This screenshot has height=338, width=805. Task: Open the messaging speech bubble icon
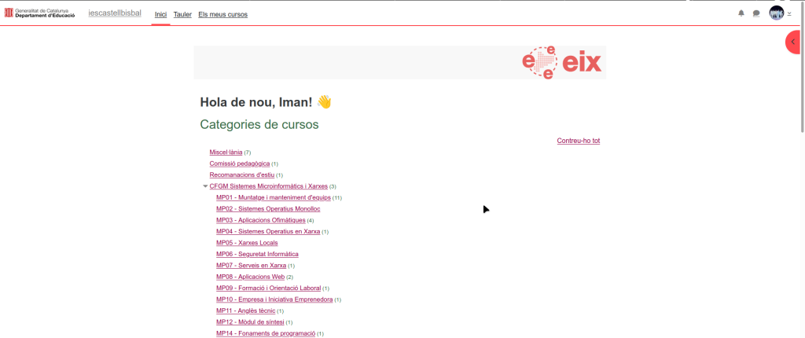[x=756, y=13]
